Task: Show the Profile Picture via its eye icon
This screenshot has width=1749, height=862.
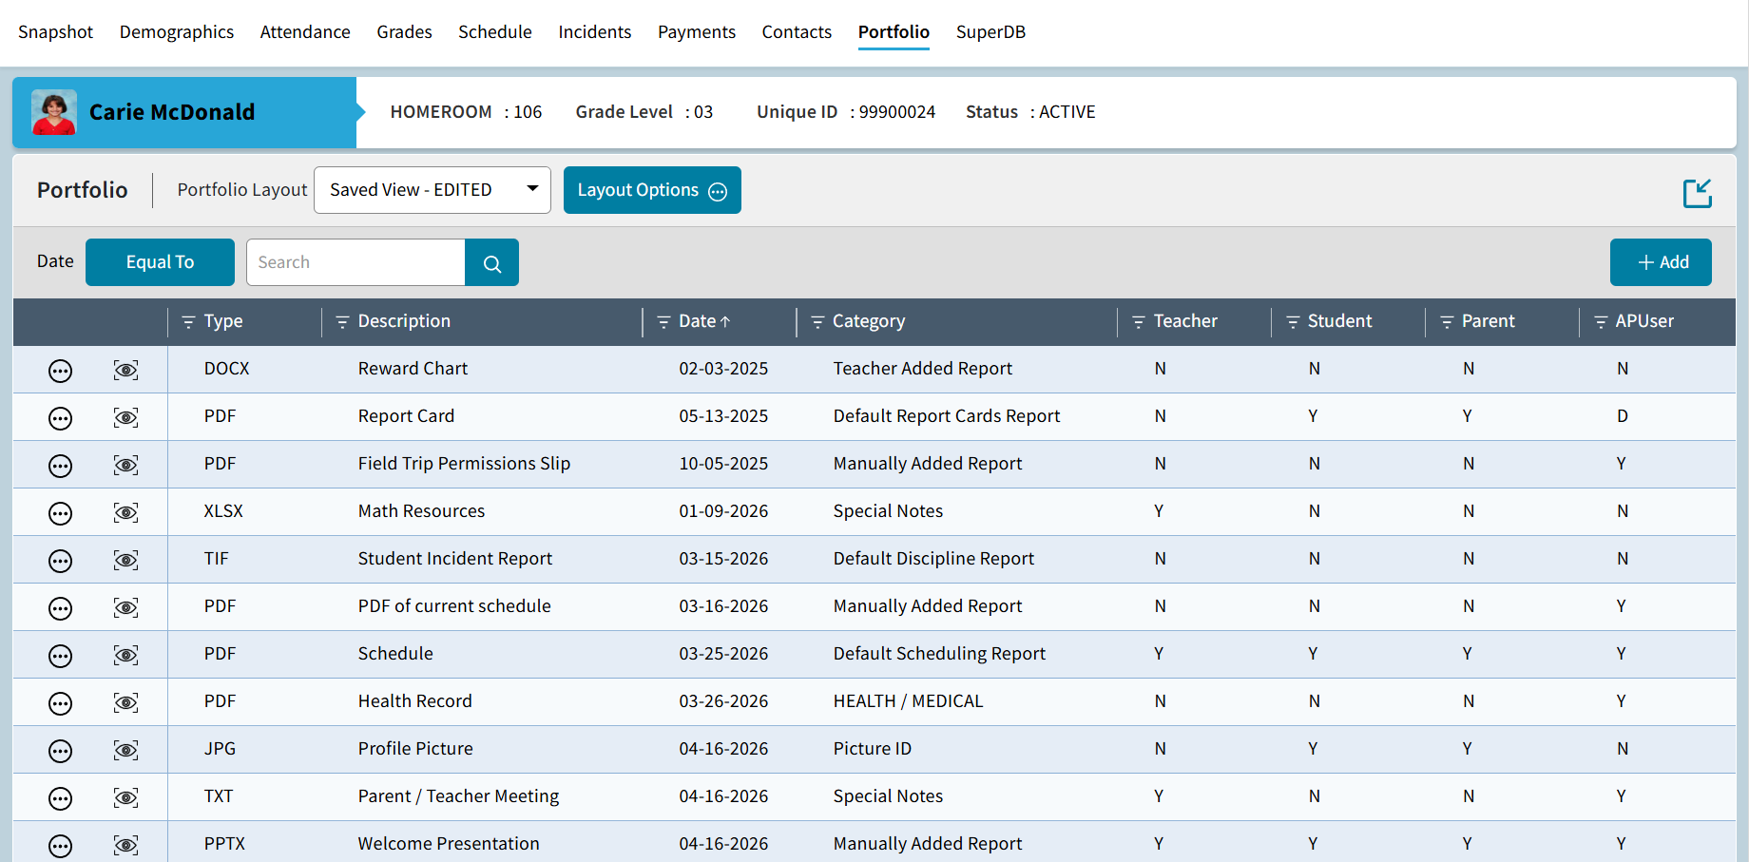Action: click(125, 750)
